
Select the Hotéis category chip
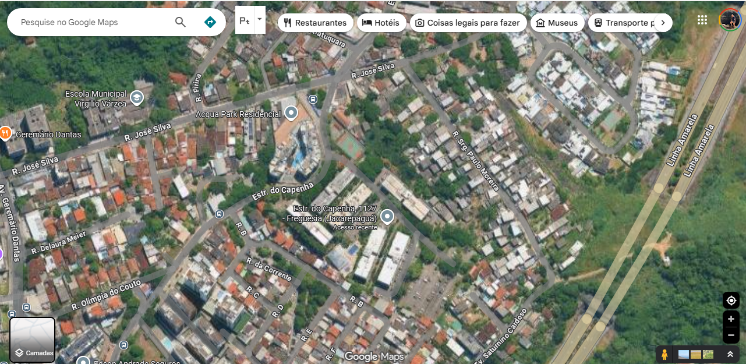pyautogui.click(x=381, y=23)
